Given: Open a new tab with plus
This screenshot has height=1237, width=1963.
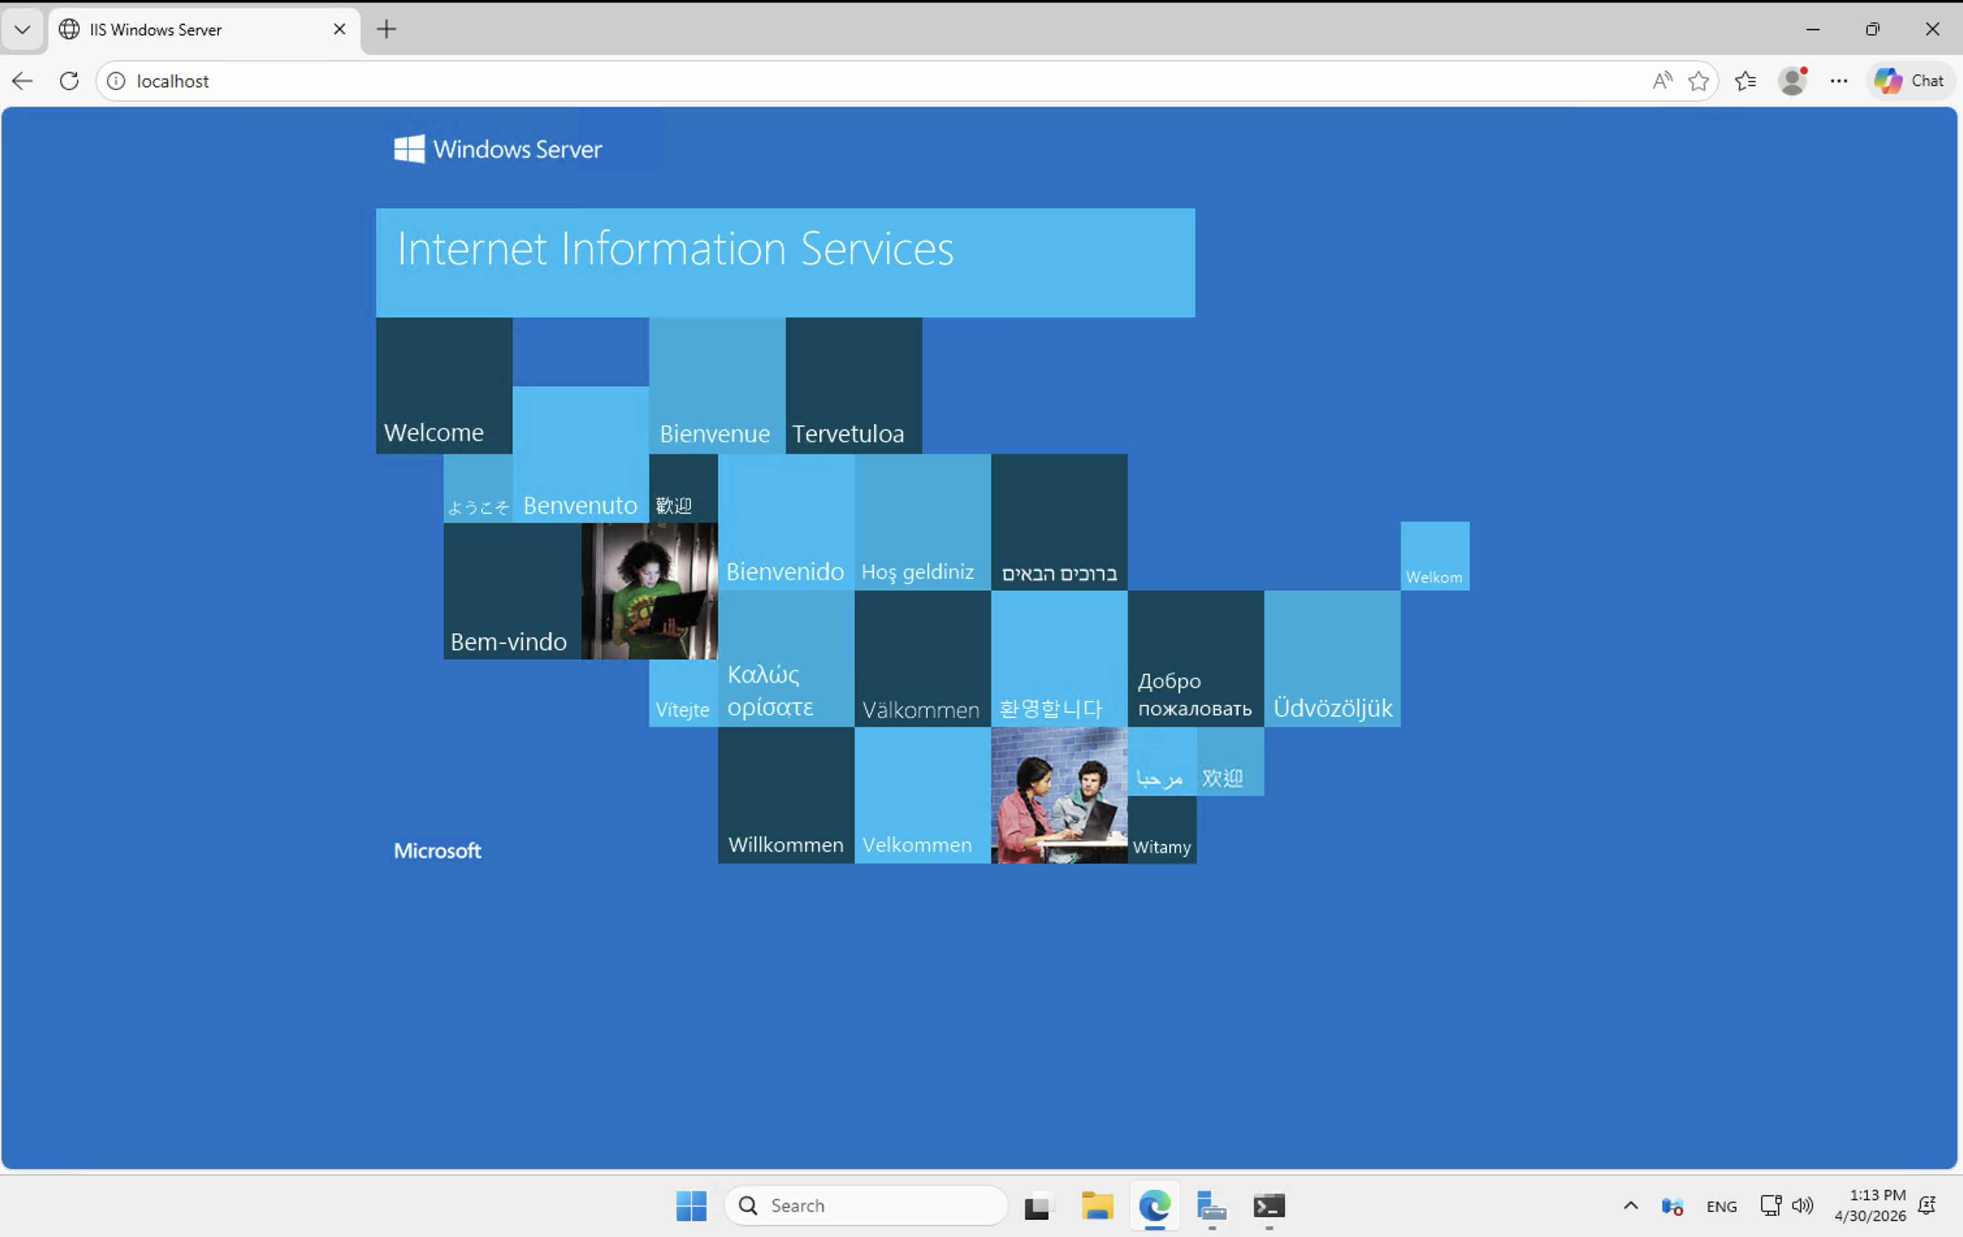Looking at the screenshot, I should coord(386,29).
